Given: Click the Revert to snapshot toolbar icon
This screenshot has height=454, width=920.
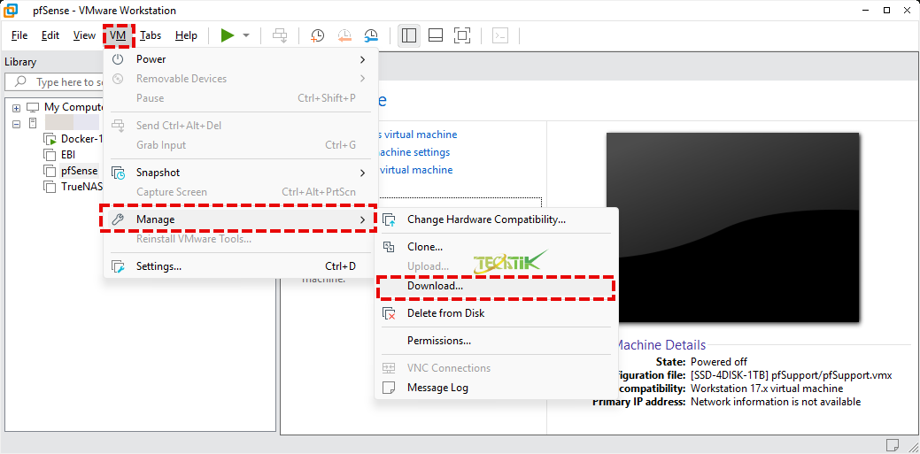Looking at the screenshot, I should [x=344, y=35].
